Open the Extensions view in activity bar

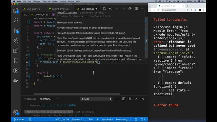point(16,50)
